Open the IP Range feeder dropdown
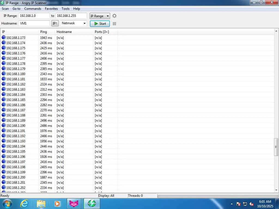This screenshot has height=209, width=279. click(100, 16)
